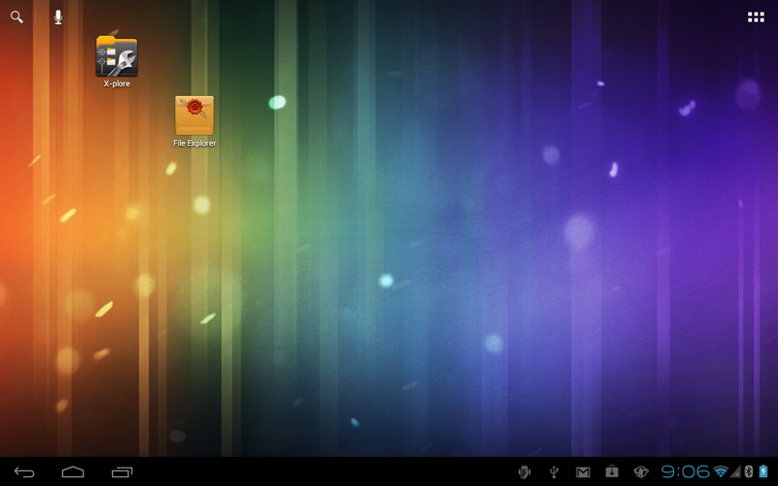Tap the USB connection notification icon

click(553, 472)
